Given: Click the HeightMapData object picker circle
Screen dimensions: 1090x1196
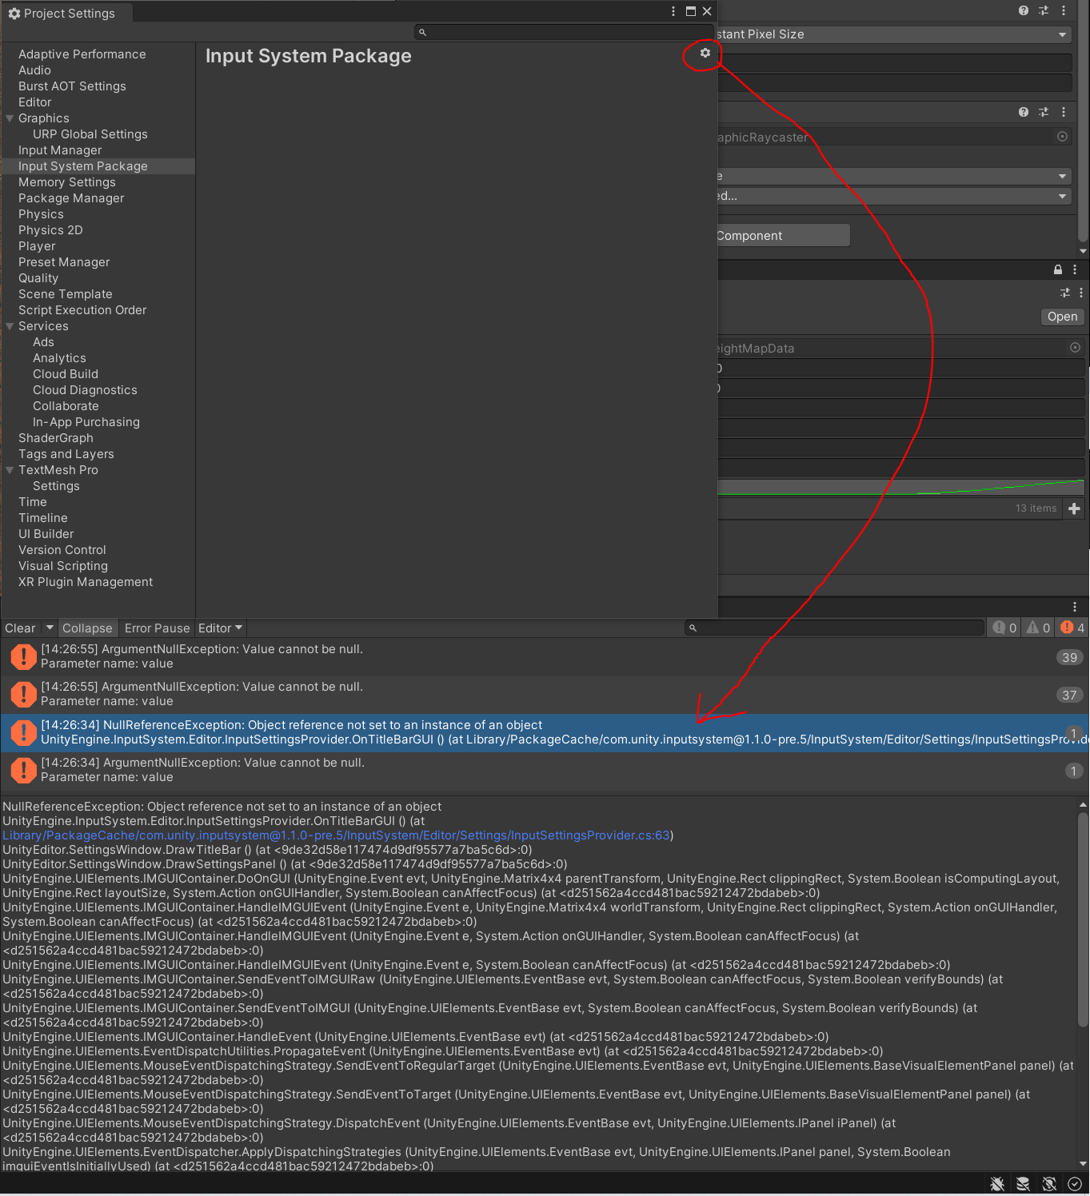Looking at the screenshot, I should (x=1075, y=348).
